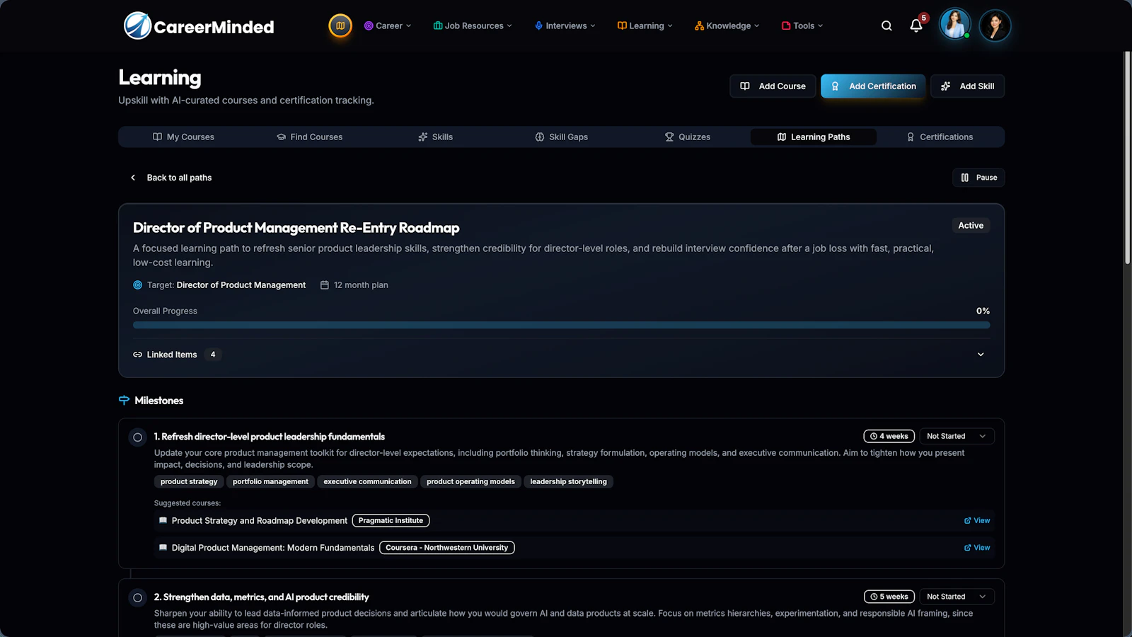Image resolution: width=1132 pixels, height=637 pixels.
Task: Click the Knowledge dropdown chevron
Action: pos(756,25)
